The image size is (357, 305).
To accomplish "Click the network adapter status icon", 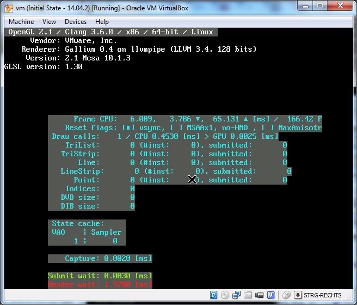I will coord(235,295).
